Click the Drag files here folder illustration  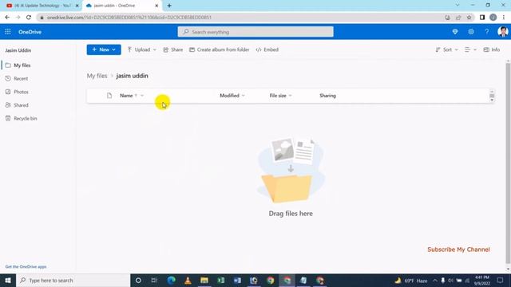click(291, 171)
